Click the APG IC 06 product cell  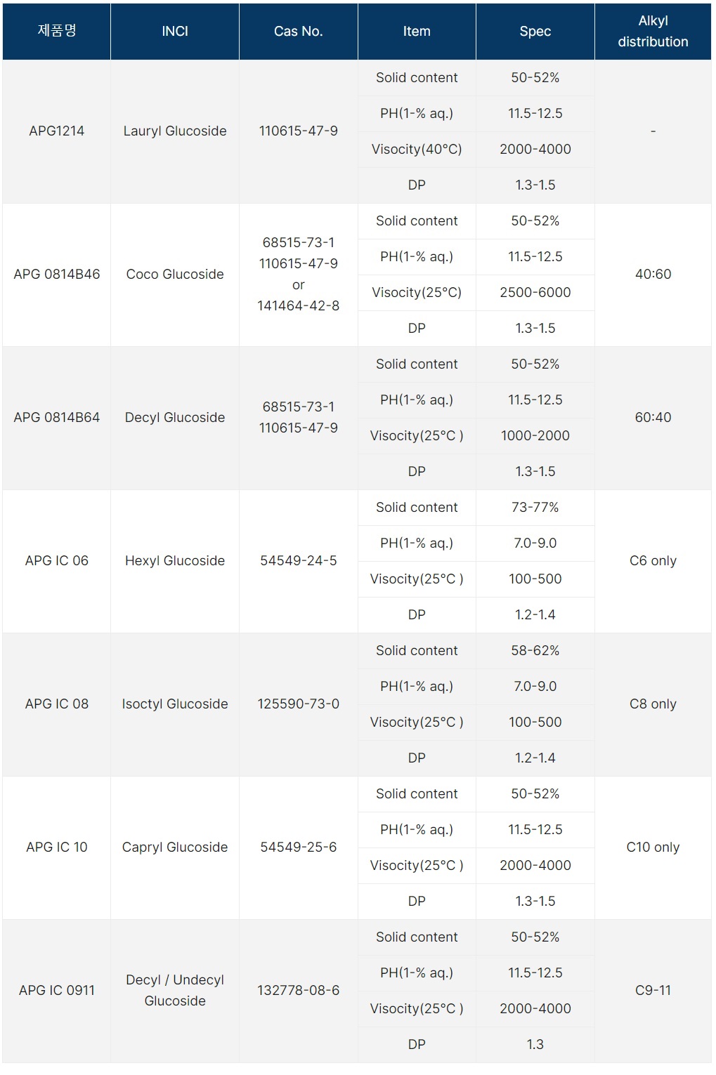coord(56,561)
